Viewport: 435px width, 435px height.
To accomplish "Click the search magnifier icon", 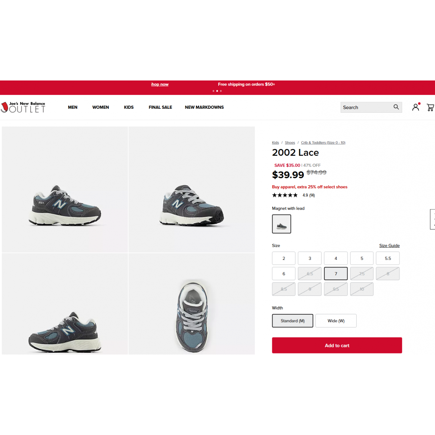I will click(396, 107).
